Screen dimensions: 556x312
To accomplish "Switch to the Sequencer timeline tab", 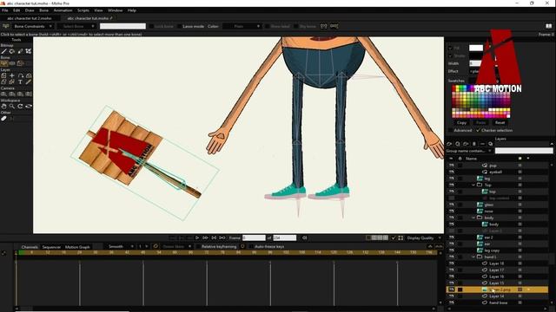I will pos(51,247).
